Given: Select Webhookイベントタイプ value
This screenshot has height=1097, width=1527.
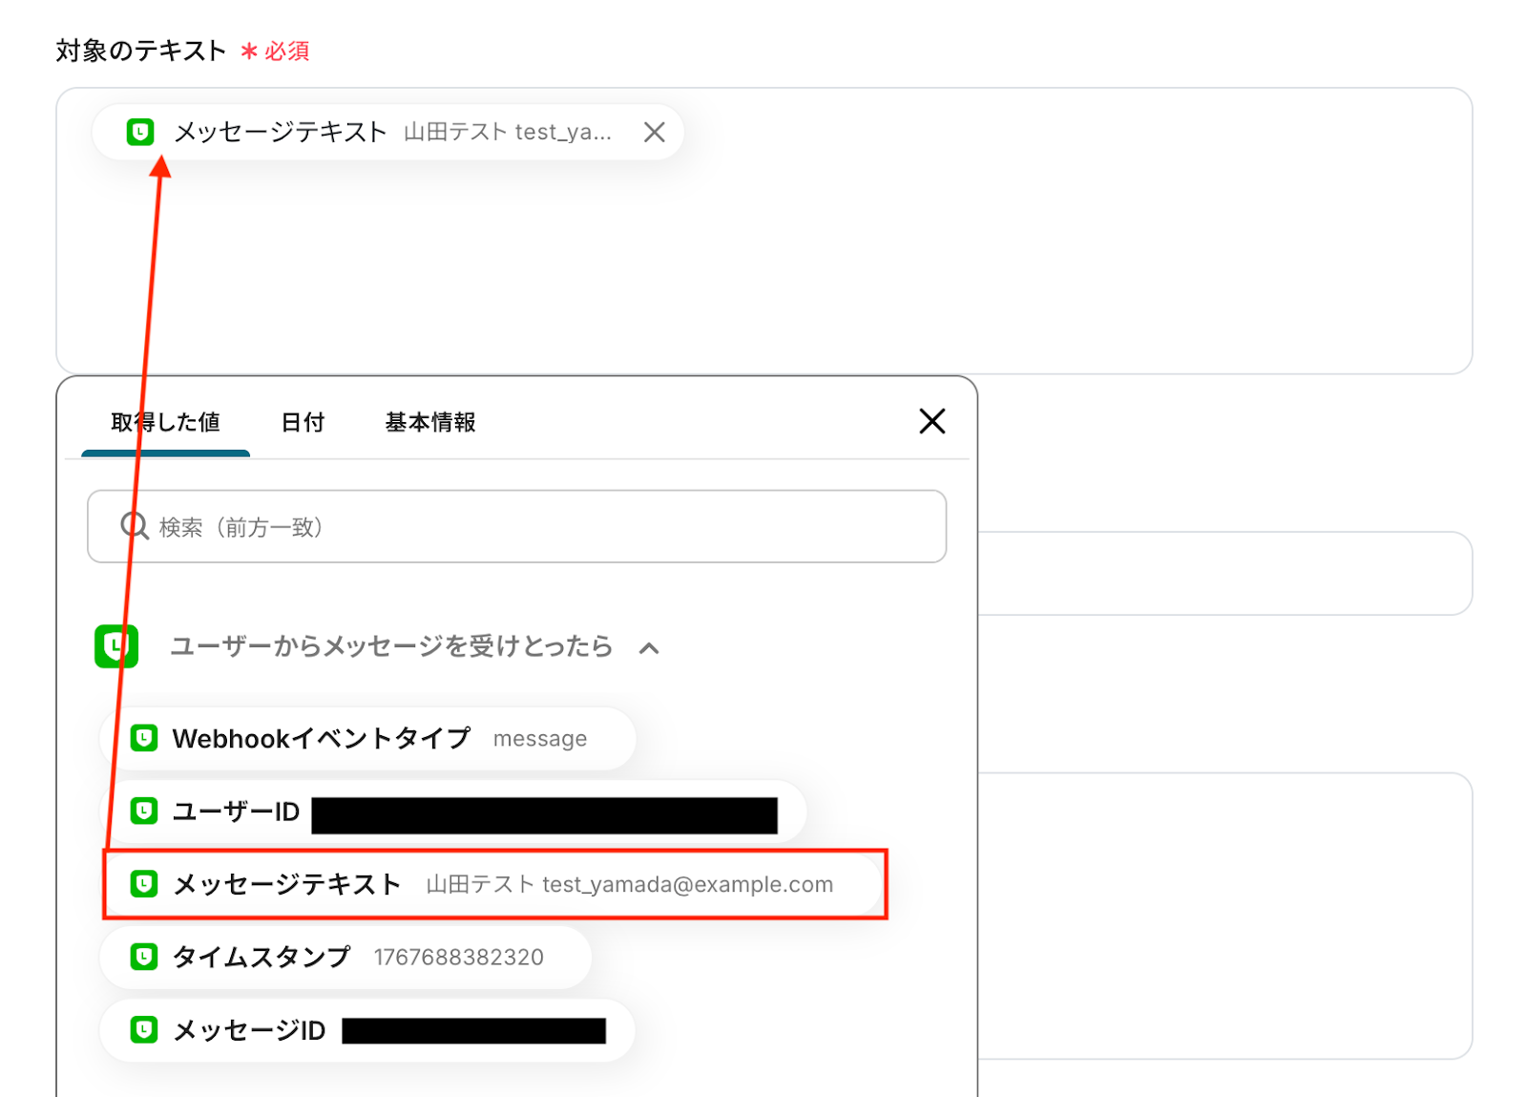Looking at the screenshot, I should (367, 738).
